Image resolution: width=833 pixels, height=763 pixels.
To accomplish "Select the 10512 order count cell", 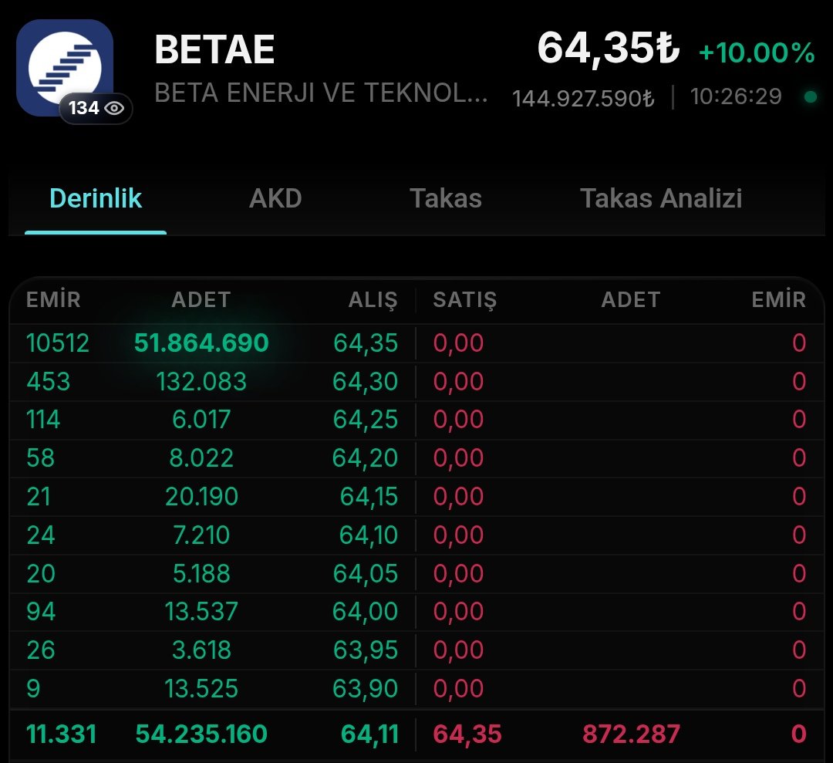I will pyautogui.click(x=57, y=343).
